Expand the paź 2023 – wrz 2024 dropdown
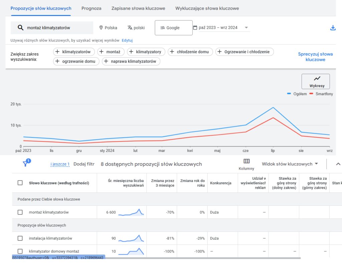The height and width of the screenshot is (272, 342). 246,27
